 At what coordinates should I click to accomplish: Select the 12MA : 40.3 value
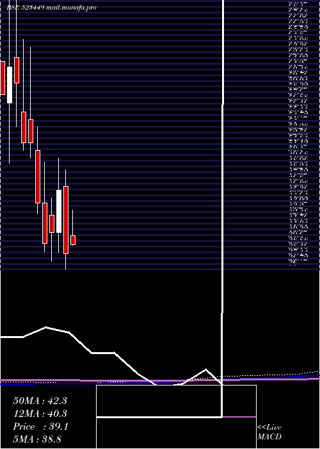click(40, 414)
